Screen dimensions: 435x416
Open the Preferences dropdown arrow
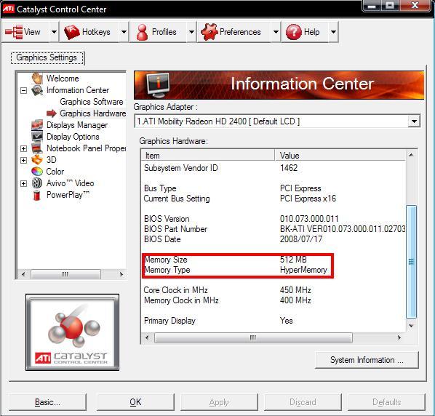point(276,32)
